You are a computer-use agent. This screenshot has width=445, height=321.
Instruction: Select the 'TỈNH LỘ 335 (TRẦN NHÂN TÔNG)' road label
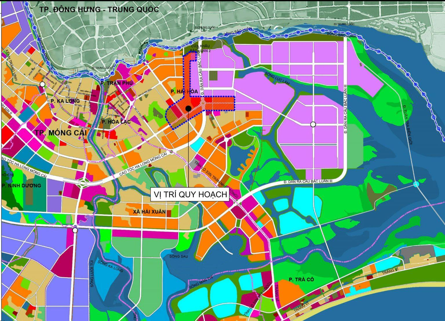[x=217, y=179]
